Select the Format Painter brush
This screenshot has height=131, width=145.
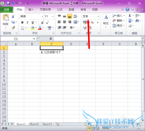pyautogui.click(x=13, y=28)
